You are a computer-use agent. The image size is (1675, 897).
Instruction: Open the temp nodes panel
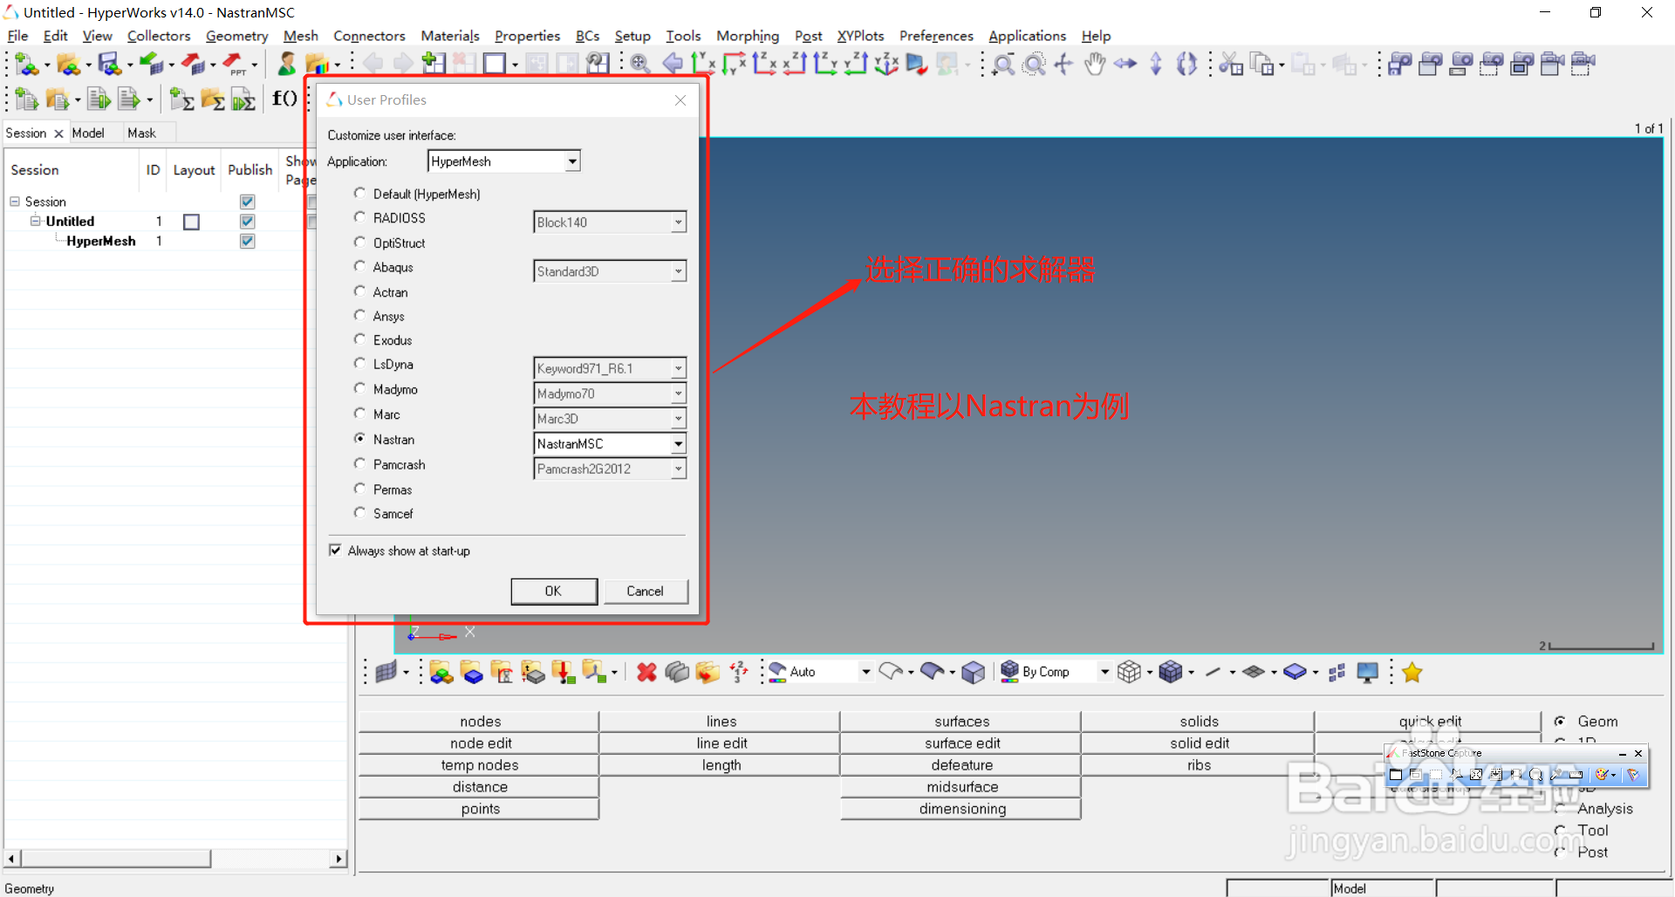[x=480, y=765]
